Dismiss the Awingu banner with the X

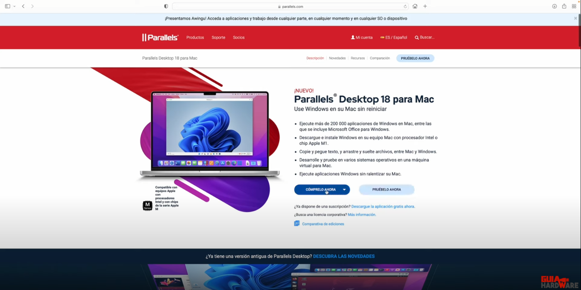(575, 18)
